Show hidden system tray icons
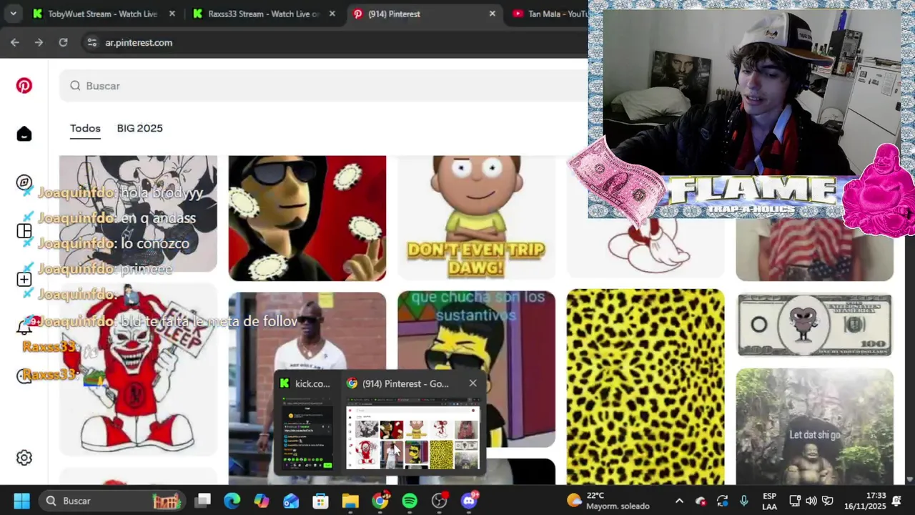The width and height of the screenshot is (915, 515). point(679,501)
